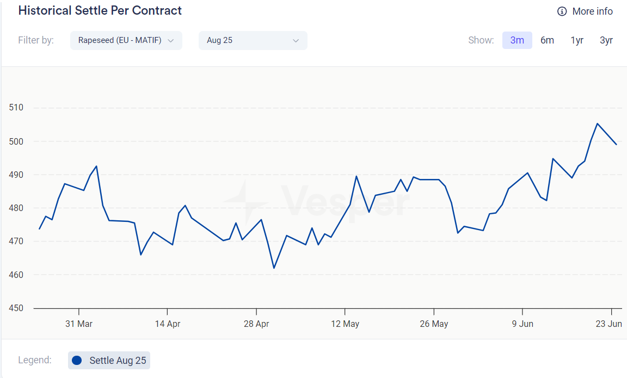Show the 1yr time range

(x=577, y=40)
